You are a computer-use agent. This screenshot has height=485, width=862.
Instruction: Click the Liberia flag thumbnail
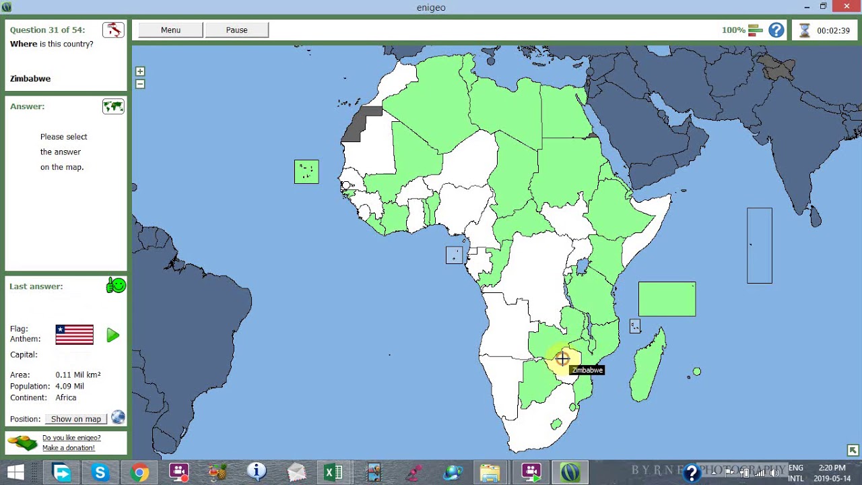(74, 335)
